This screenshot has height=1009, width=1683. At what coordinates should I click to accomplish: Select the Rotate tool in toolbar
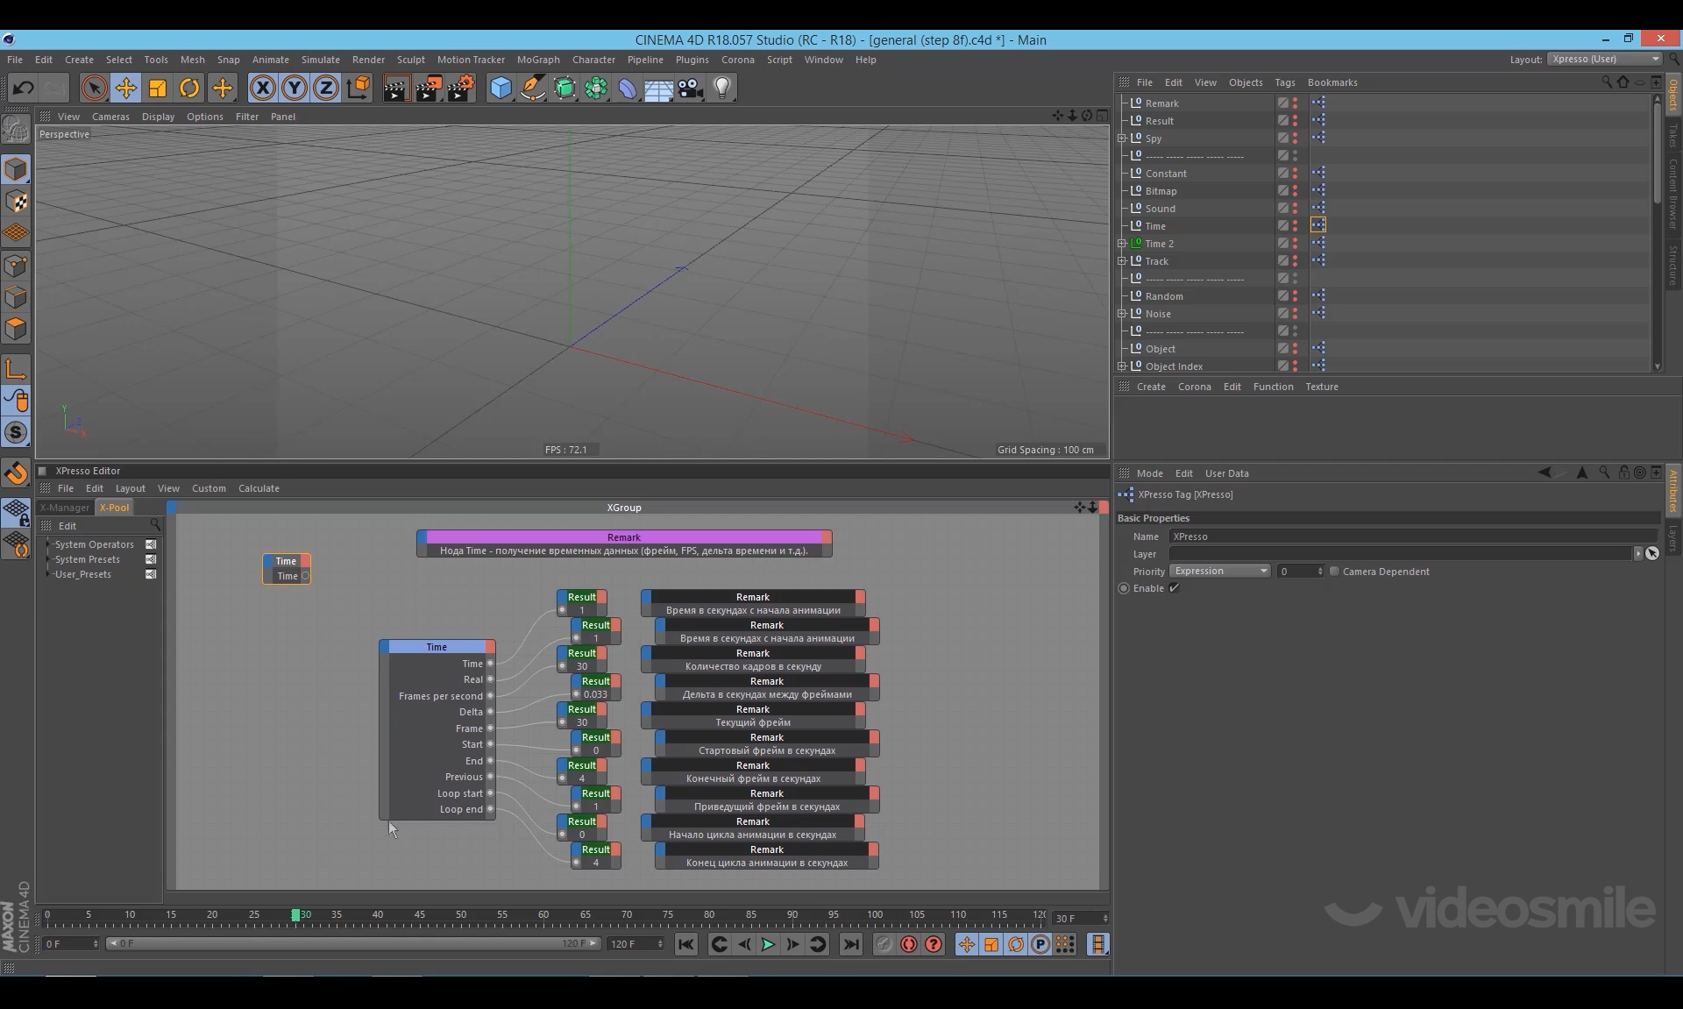click(189, 88)
